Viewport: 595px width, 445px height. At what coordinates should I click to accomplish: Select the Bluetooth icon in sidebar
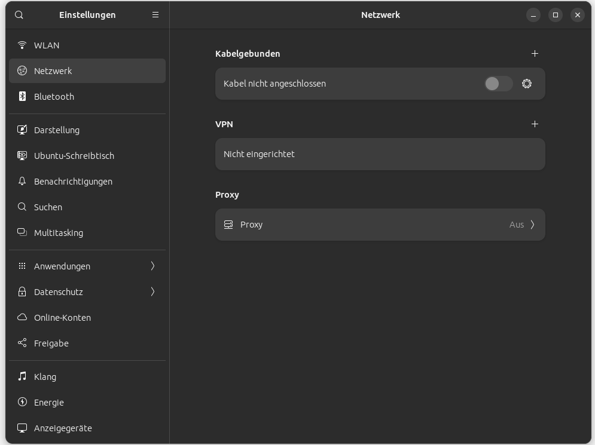(22, 96)
